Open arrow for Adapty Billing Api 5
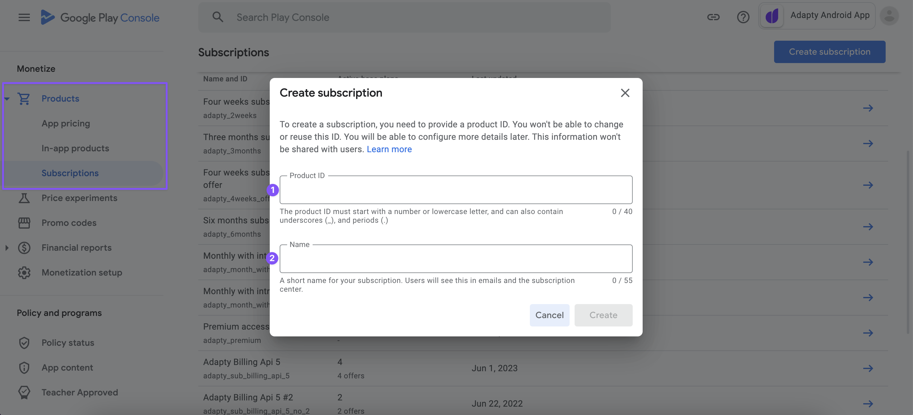The width and height of the screenshot is (913, 415). 868,368
